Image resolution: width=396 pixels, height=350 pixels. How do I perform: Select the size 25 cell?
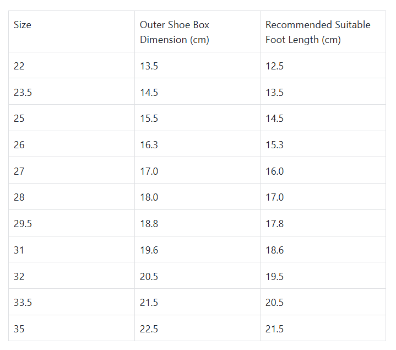[x=19, y=119]
